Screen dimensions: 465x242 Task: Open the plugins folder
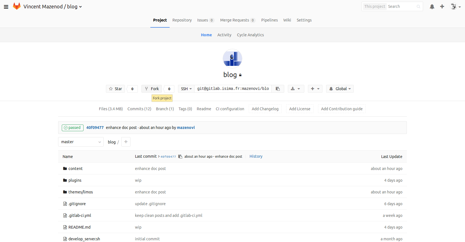click(x=75, y=180)
